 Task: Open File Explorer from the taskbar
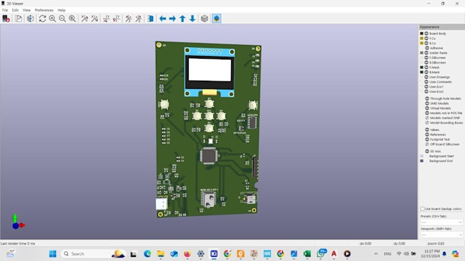(x=161, y=253)
